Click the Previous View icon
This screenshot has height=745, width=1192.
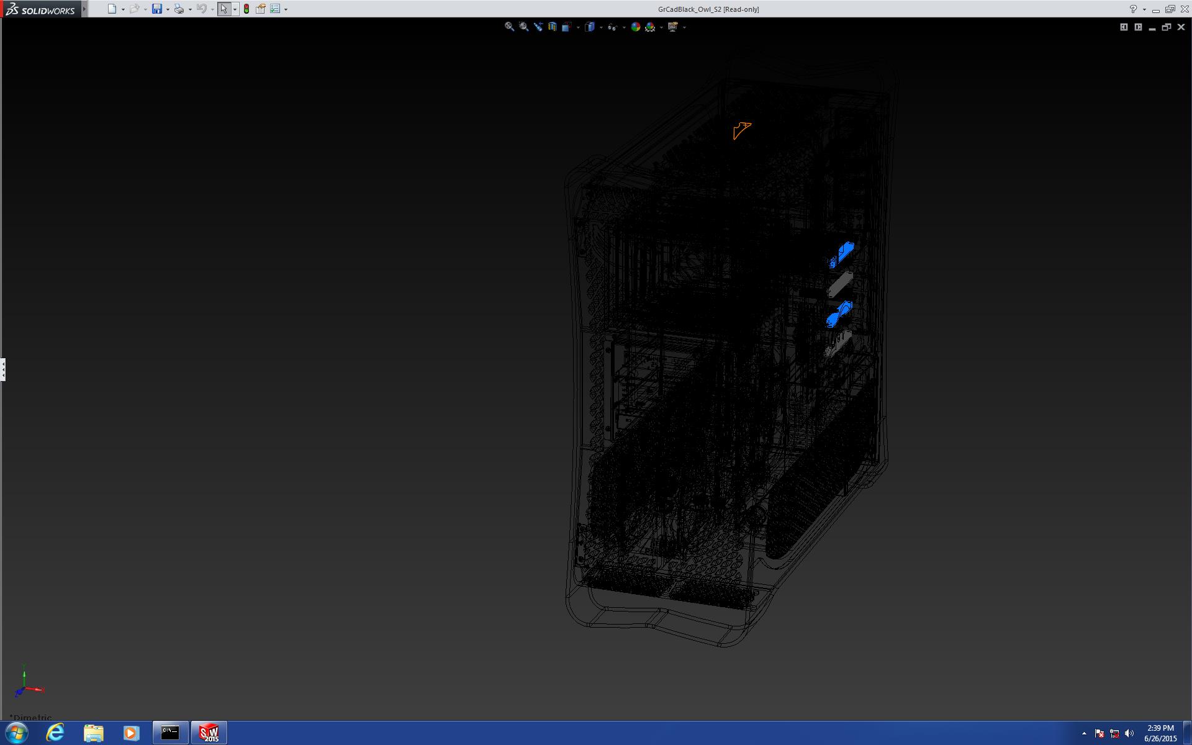[x=538, y=27]
